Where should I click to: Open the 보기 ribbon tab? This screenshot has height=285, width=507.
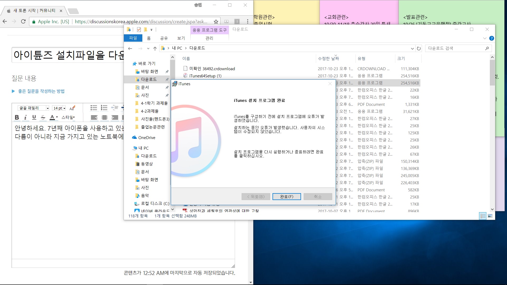tap(181, 38)
